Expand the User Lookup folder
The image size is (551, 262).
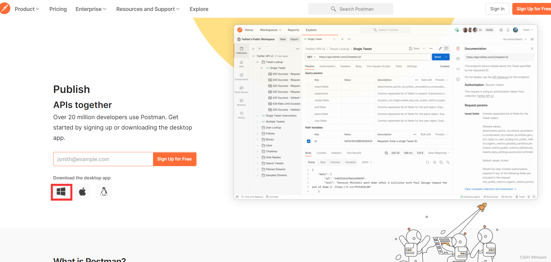[x=258, y=127]
